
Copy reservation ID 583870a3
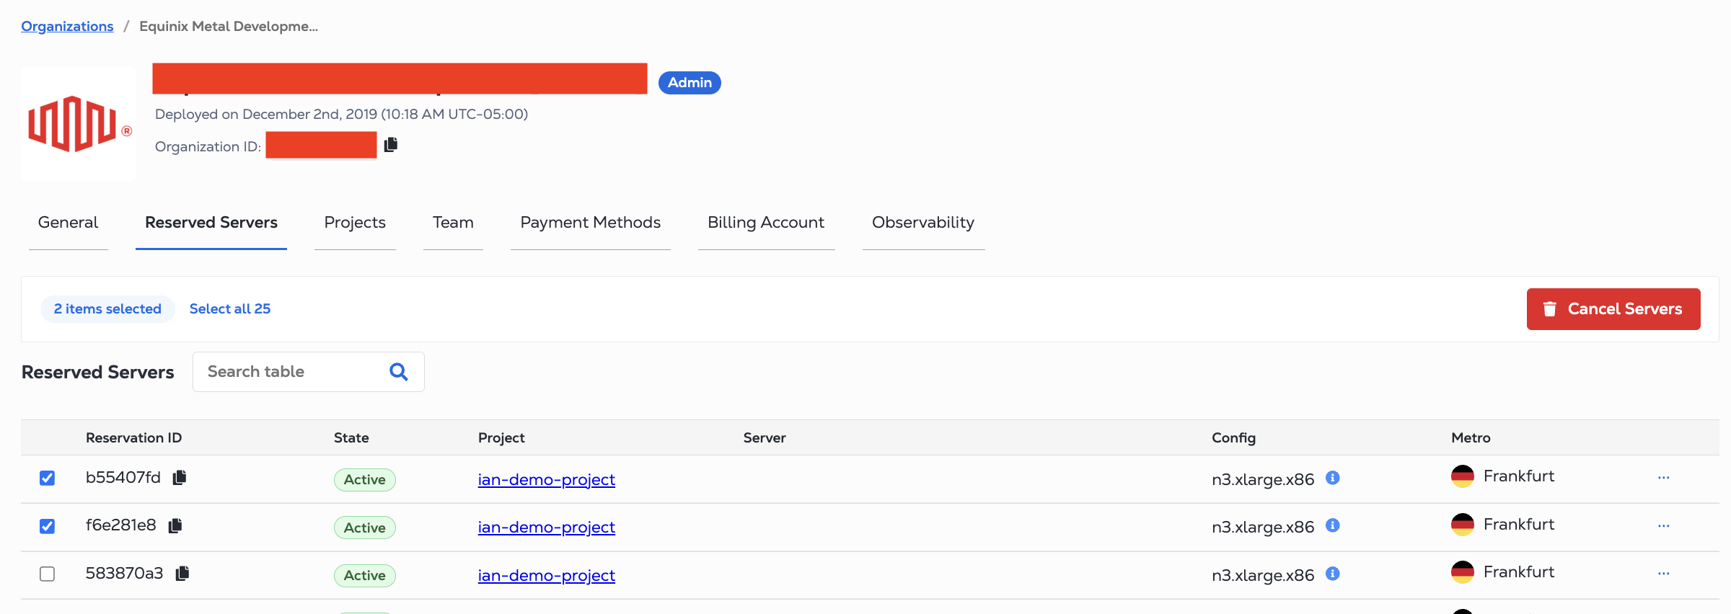[x=182, y=573]
